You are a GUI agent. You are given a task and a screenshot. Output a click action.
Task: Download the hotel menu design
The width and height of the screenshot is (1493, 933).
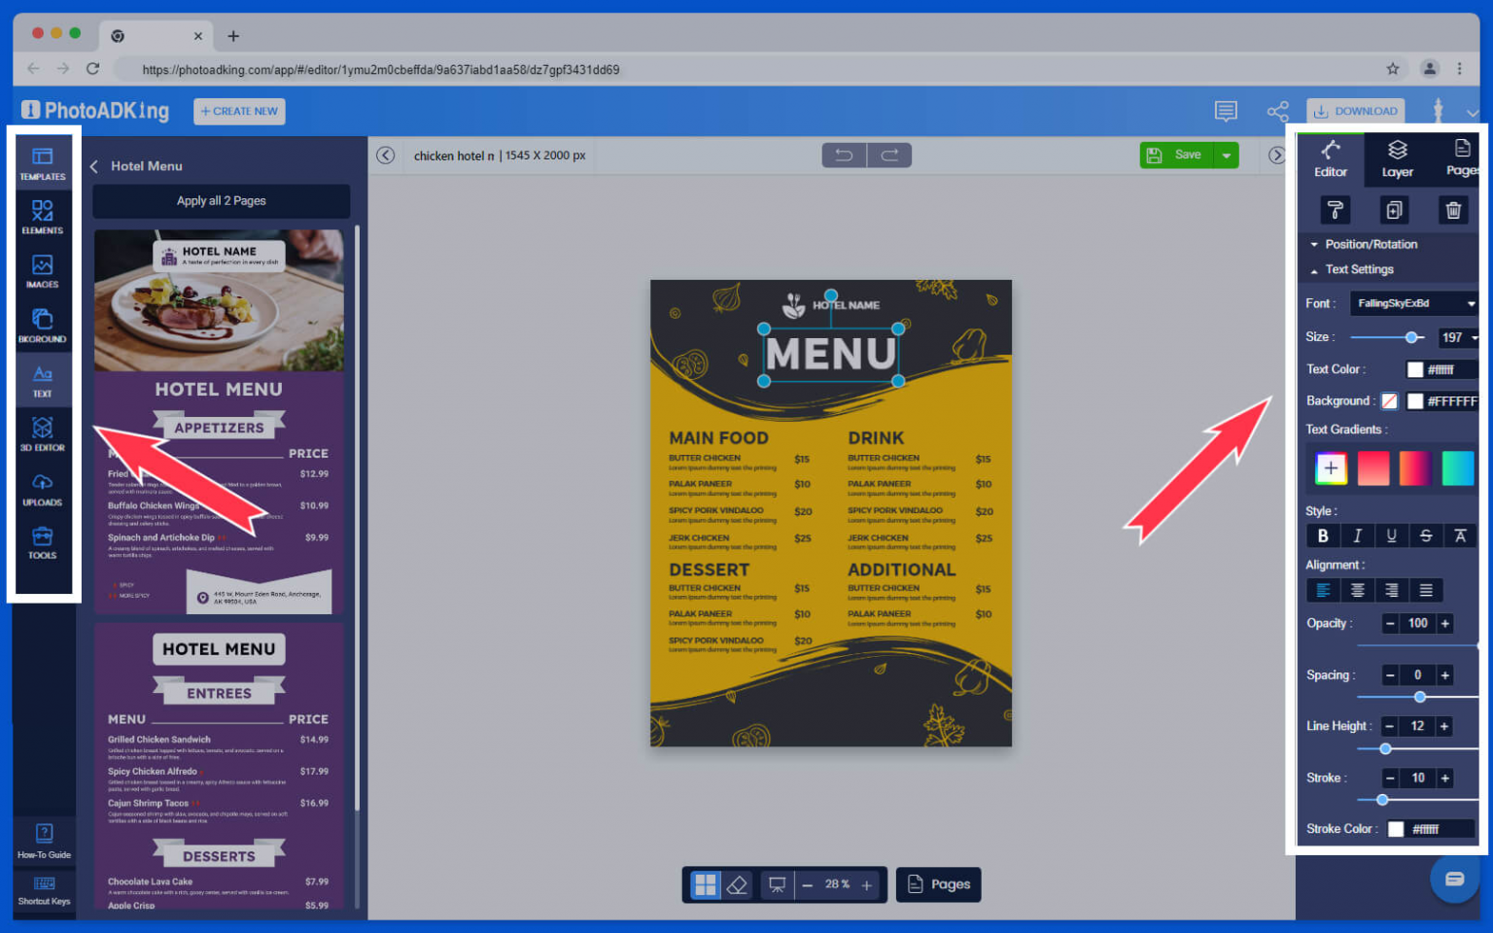(x=1355, y=111)
